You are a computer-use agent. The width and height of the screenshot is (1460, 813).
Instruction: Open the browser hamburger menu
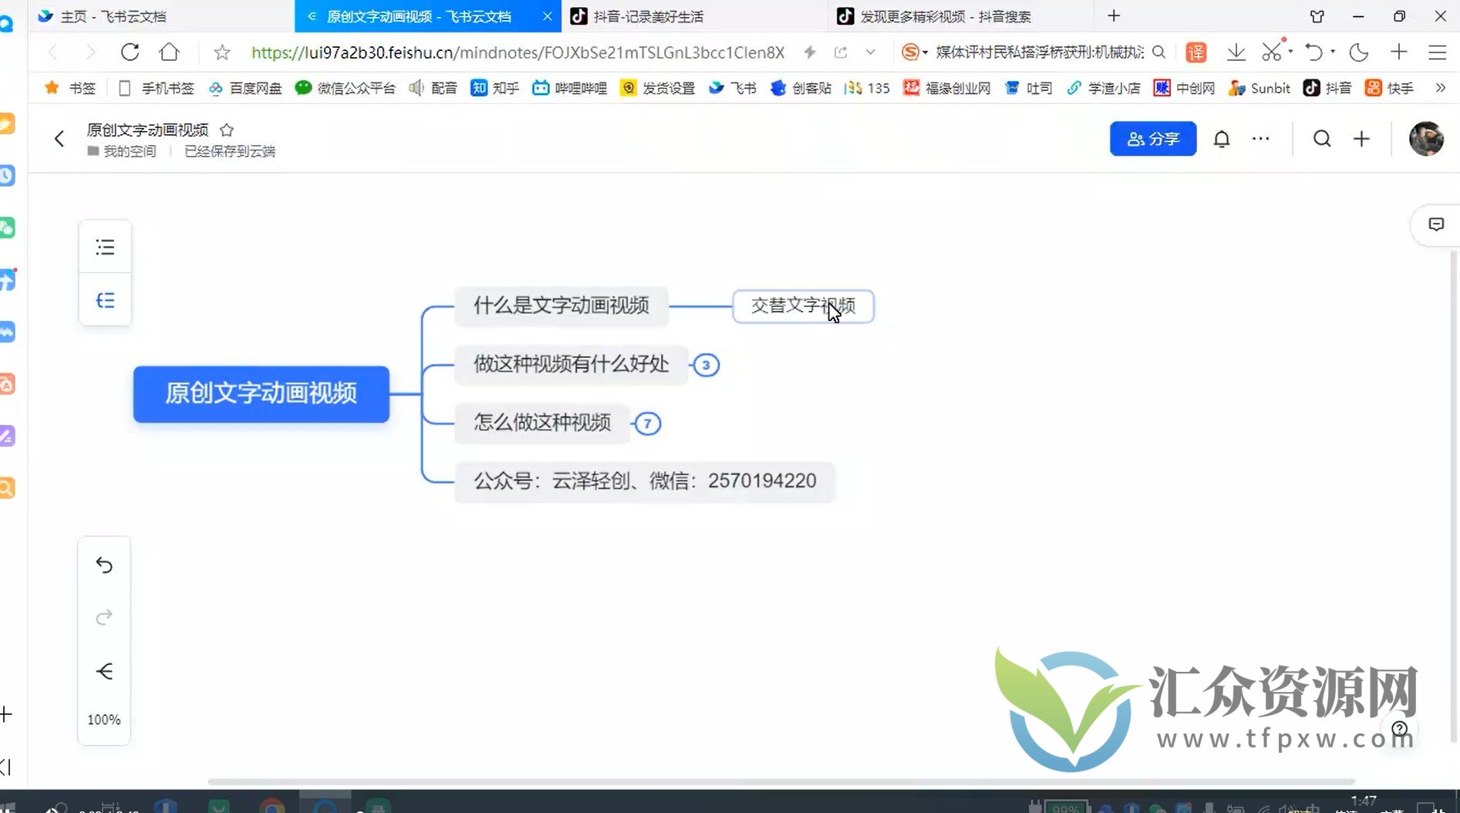[1438, 52]
